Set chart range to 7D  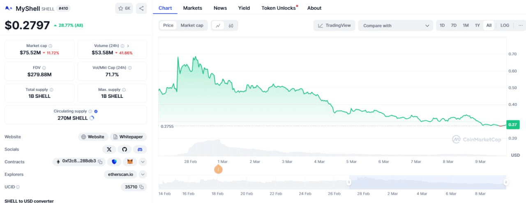pyautogui.click(x=454, y=25)
